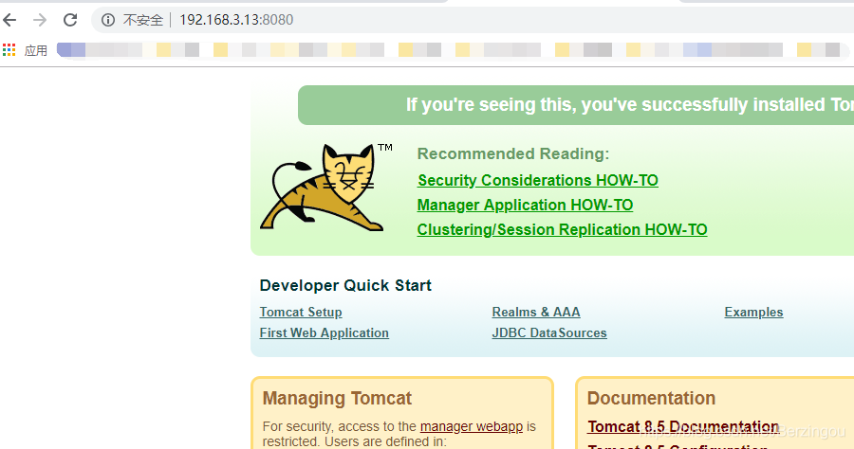
Task: Click the Recommended Reading heading
Action: (x=513, y=153)
